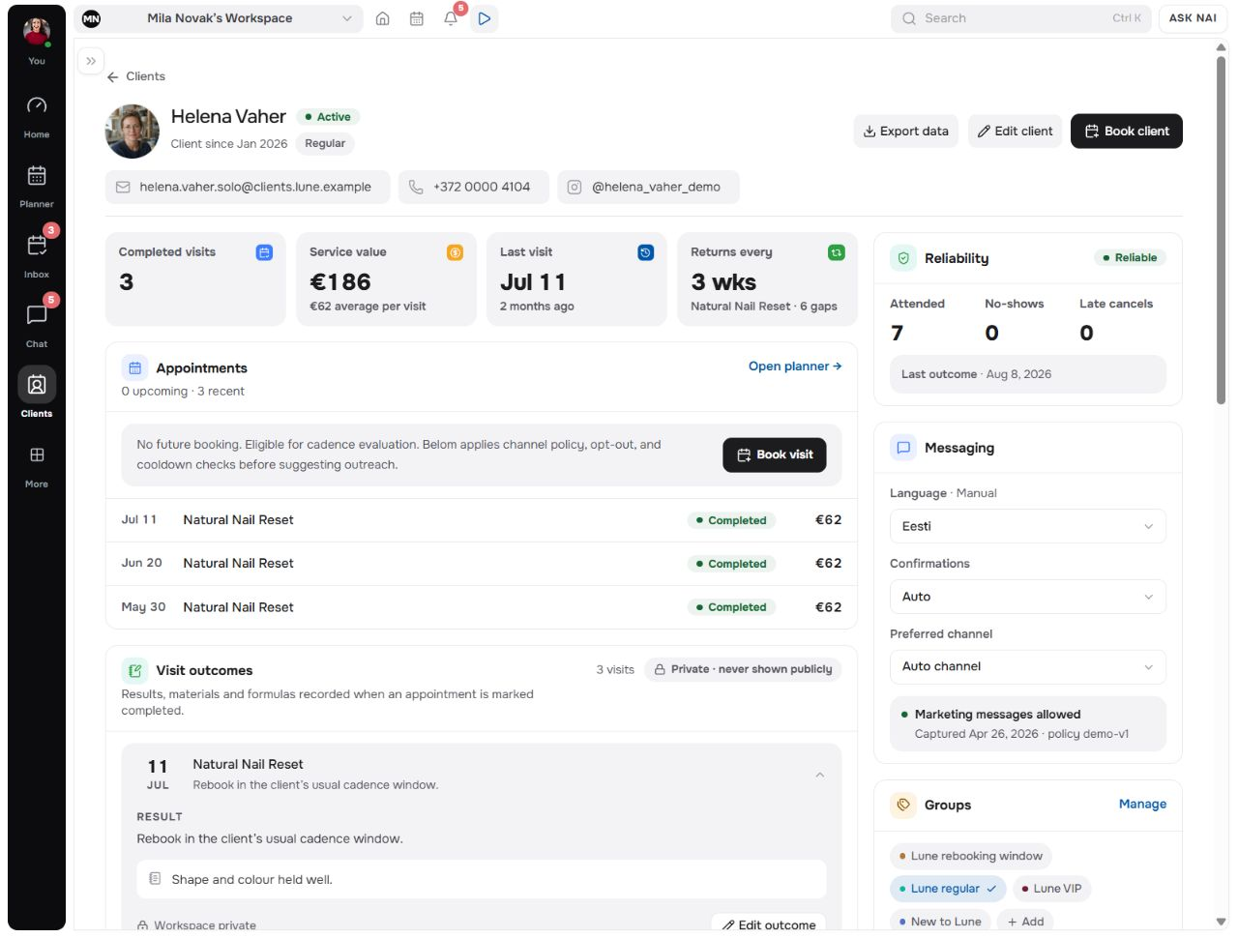Toggle the New to Lune group chip
Viewport: 1238px width, 938px height.
click(940, 921)
